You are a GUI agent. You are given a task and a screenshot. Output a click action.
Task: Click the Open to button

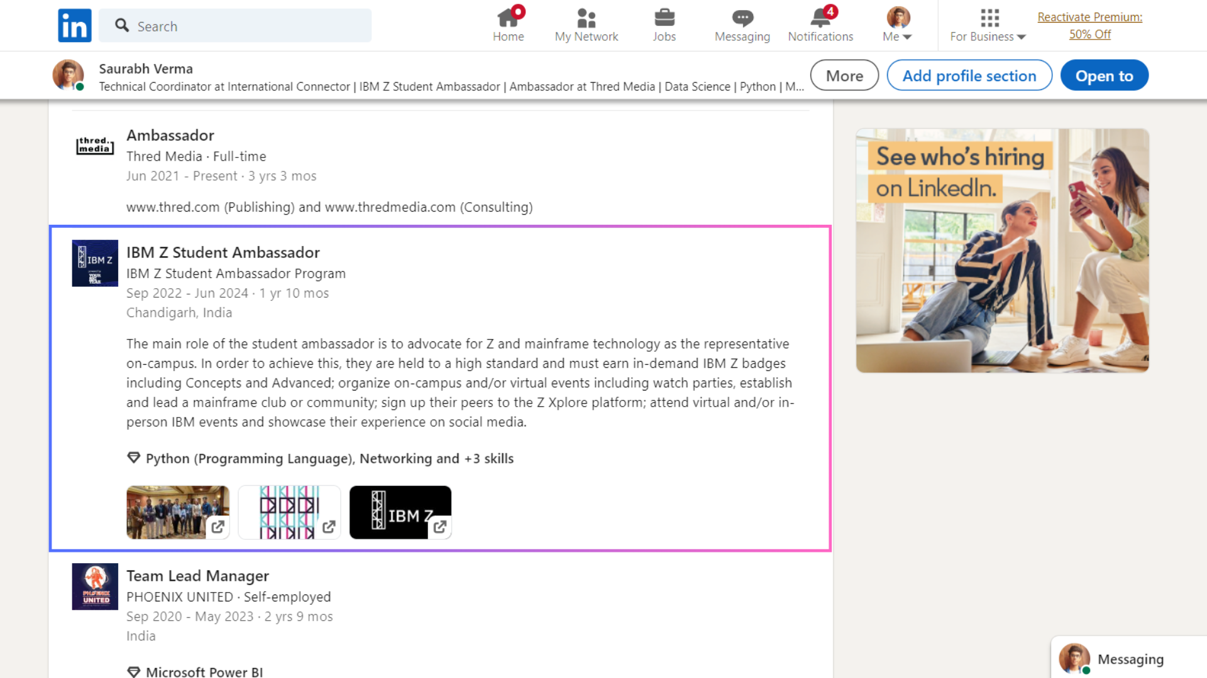[x=1104, y=75]
